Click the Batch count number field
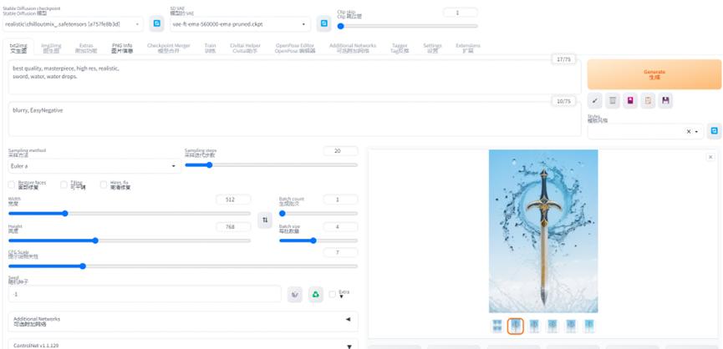Viewport: 723px width, 349px height. pos(340,200)
